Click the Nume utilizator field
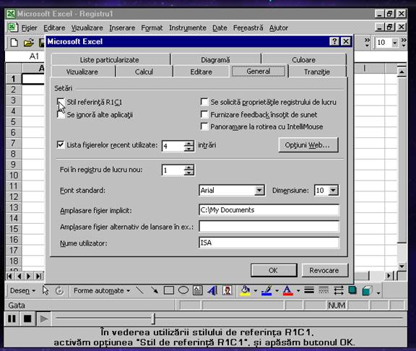 pos(269,243)
